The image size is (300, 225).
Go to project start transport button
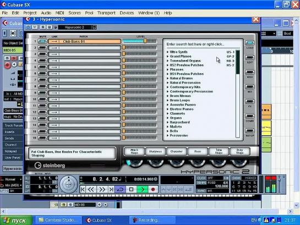click(83, 189)
